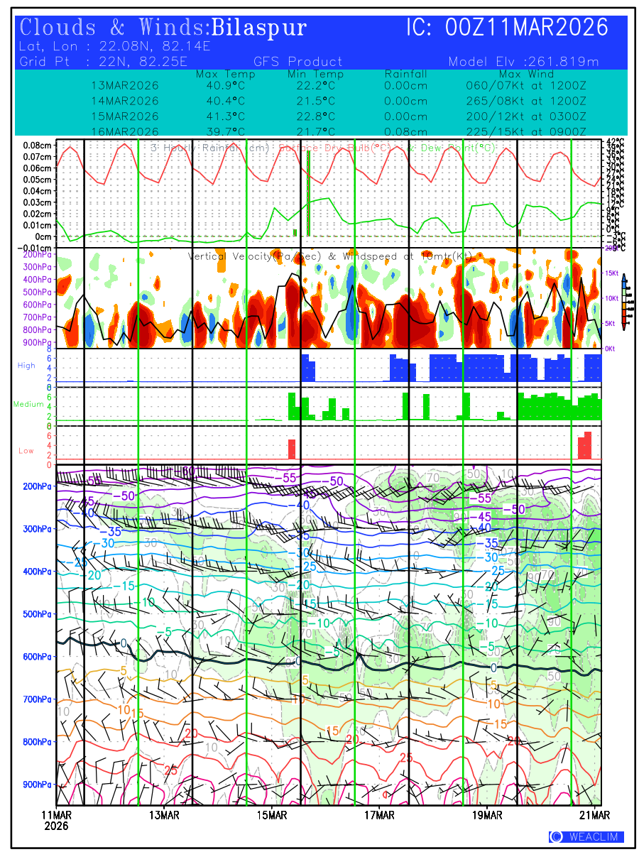This screenshot has width=639, height=852.
Task: Click the High cloud panel label
Action: [26, 365]
